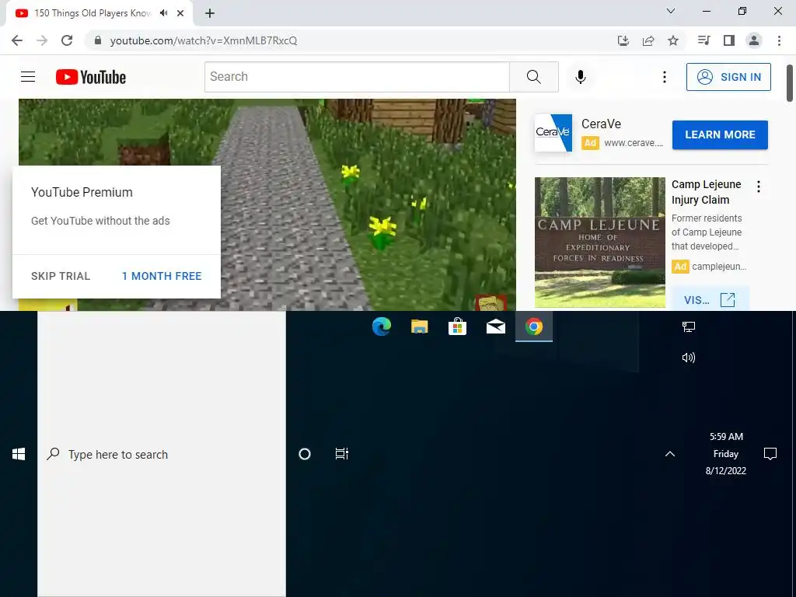Viewport: 796px width, 597px height.
Task: View site info via the padlock icon
Action: pos(97,40)
